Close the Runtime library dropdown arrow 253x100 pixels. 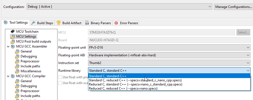click(248, 71)
